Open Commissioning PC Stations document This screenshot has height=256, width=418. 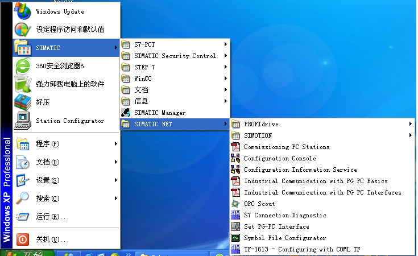pyautogui.click(x=322, y=147)
